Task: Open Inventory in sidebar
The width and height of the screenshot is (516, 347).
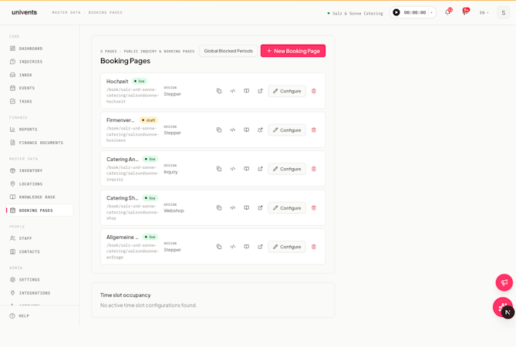Action: [x=39, y=170]
